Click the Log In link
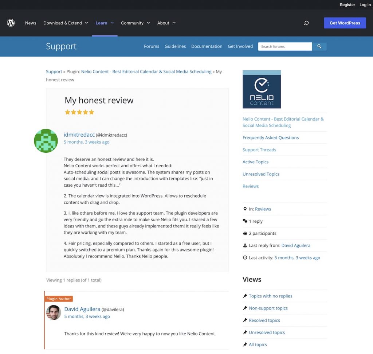 365,5
